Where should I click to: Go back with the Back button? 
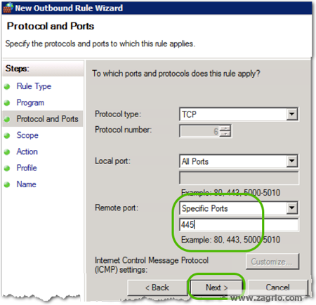pyautogui.click(x=157, y=287)
